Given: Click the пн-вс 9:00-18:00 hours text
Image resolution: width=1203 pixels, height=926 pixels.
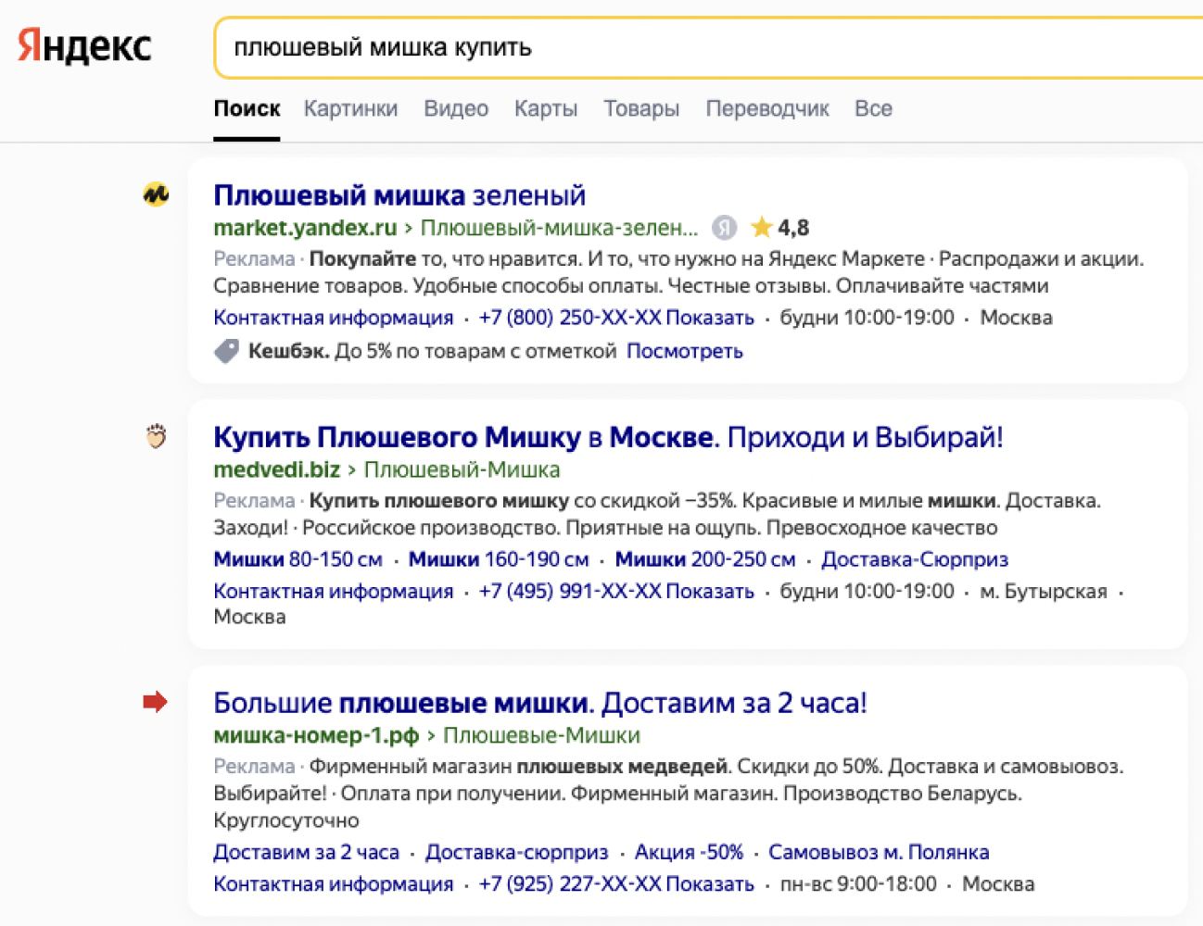Looking at the screenshot, I should [x=858, y=883].
